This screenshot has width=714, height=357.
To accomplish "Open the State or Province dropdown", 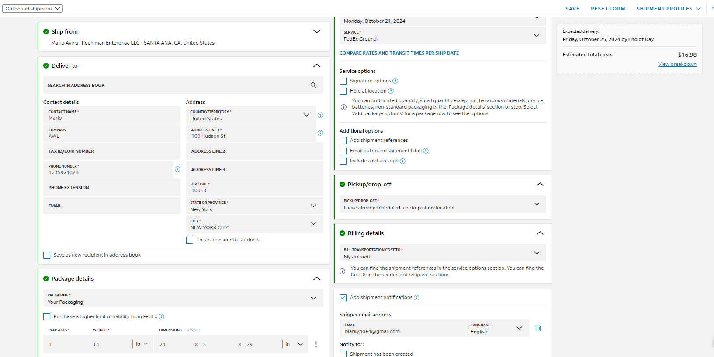I will [255, 206].
